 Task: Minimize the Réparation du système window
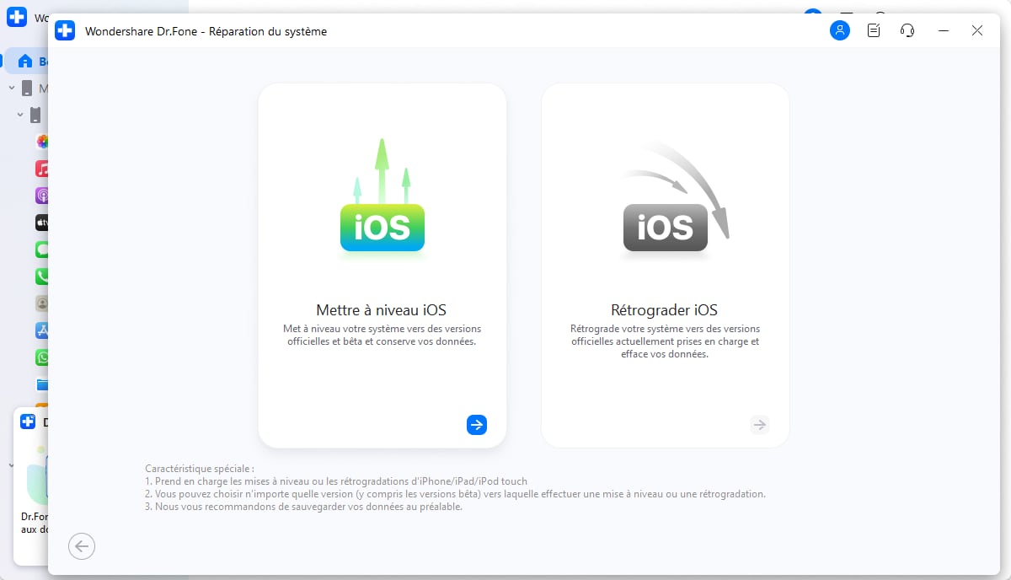point(944,30)
